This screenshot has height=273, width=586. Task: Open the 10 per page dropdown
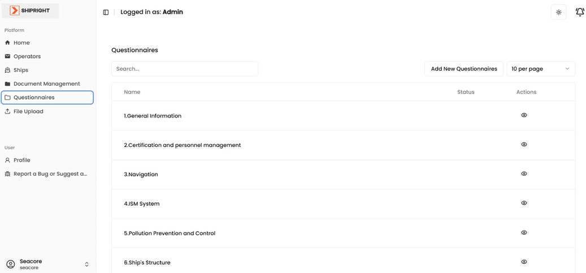(540, 69)
